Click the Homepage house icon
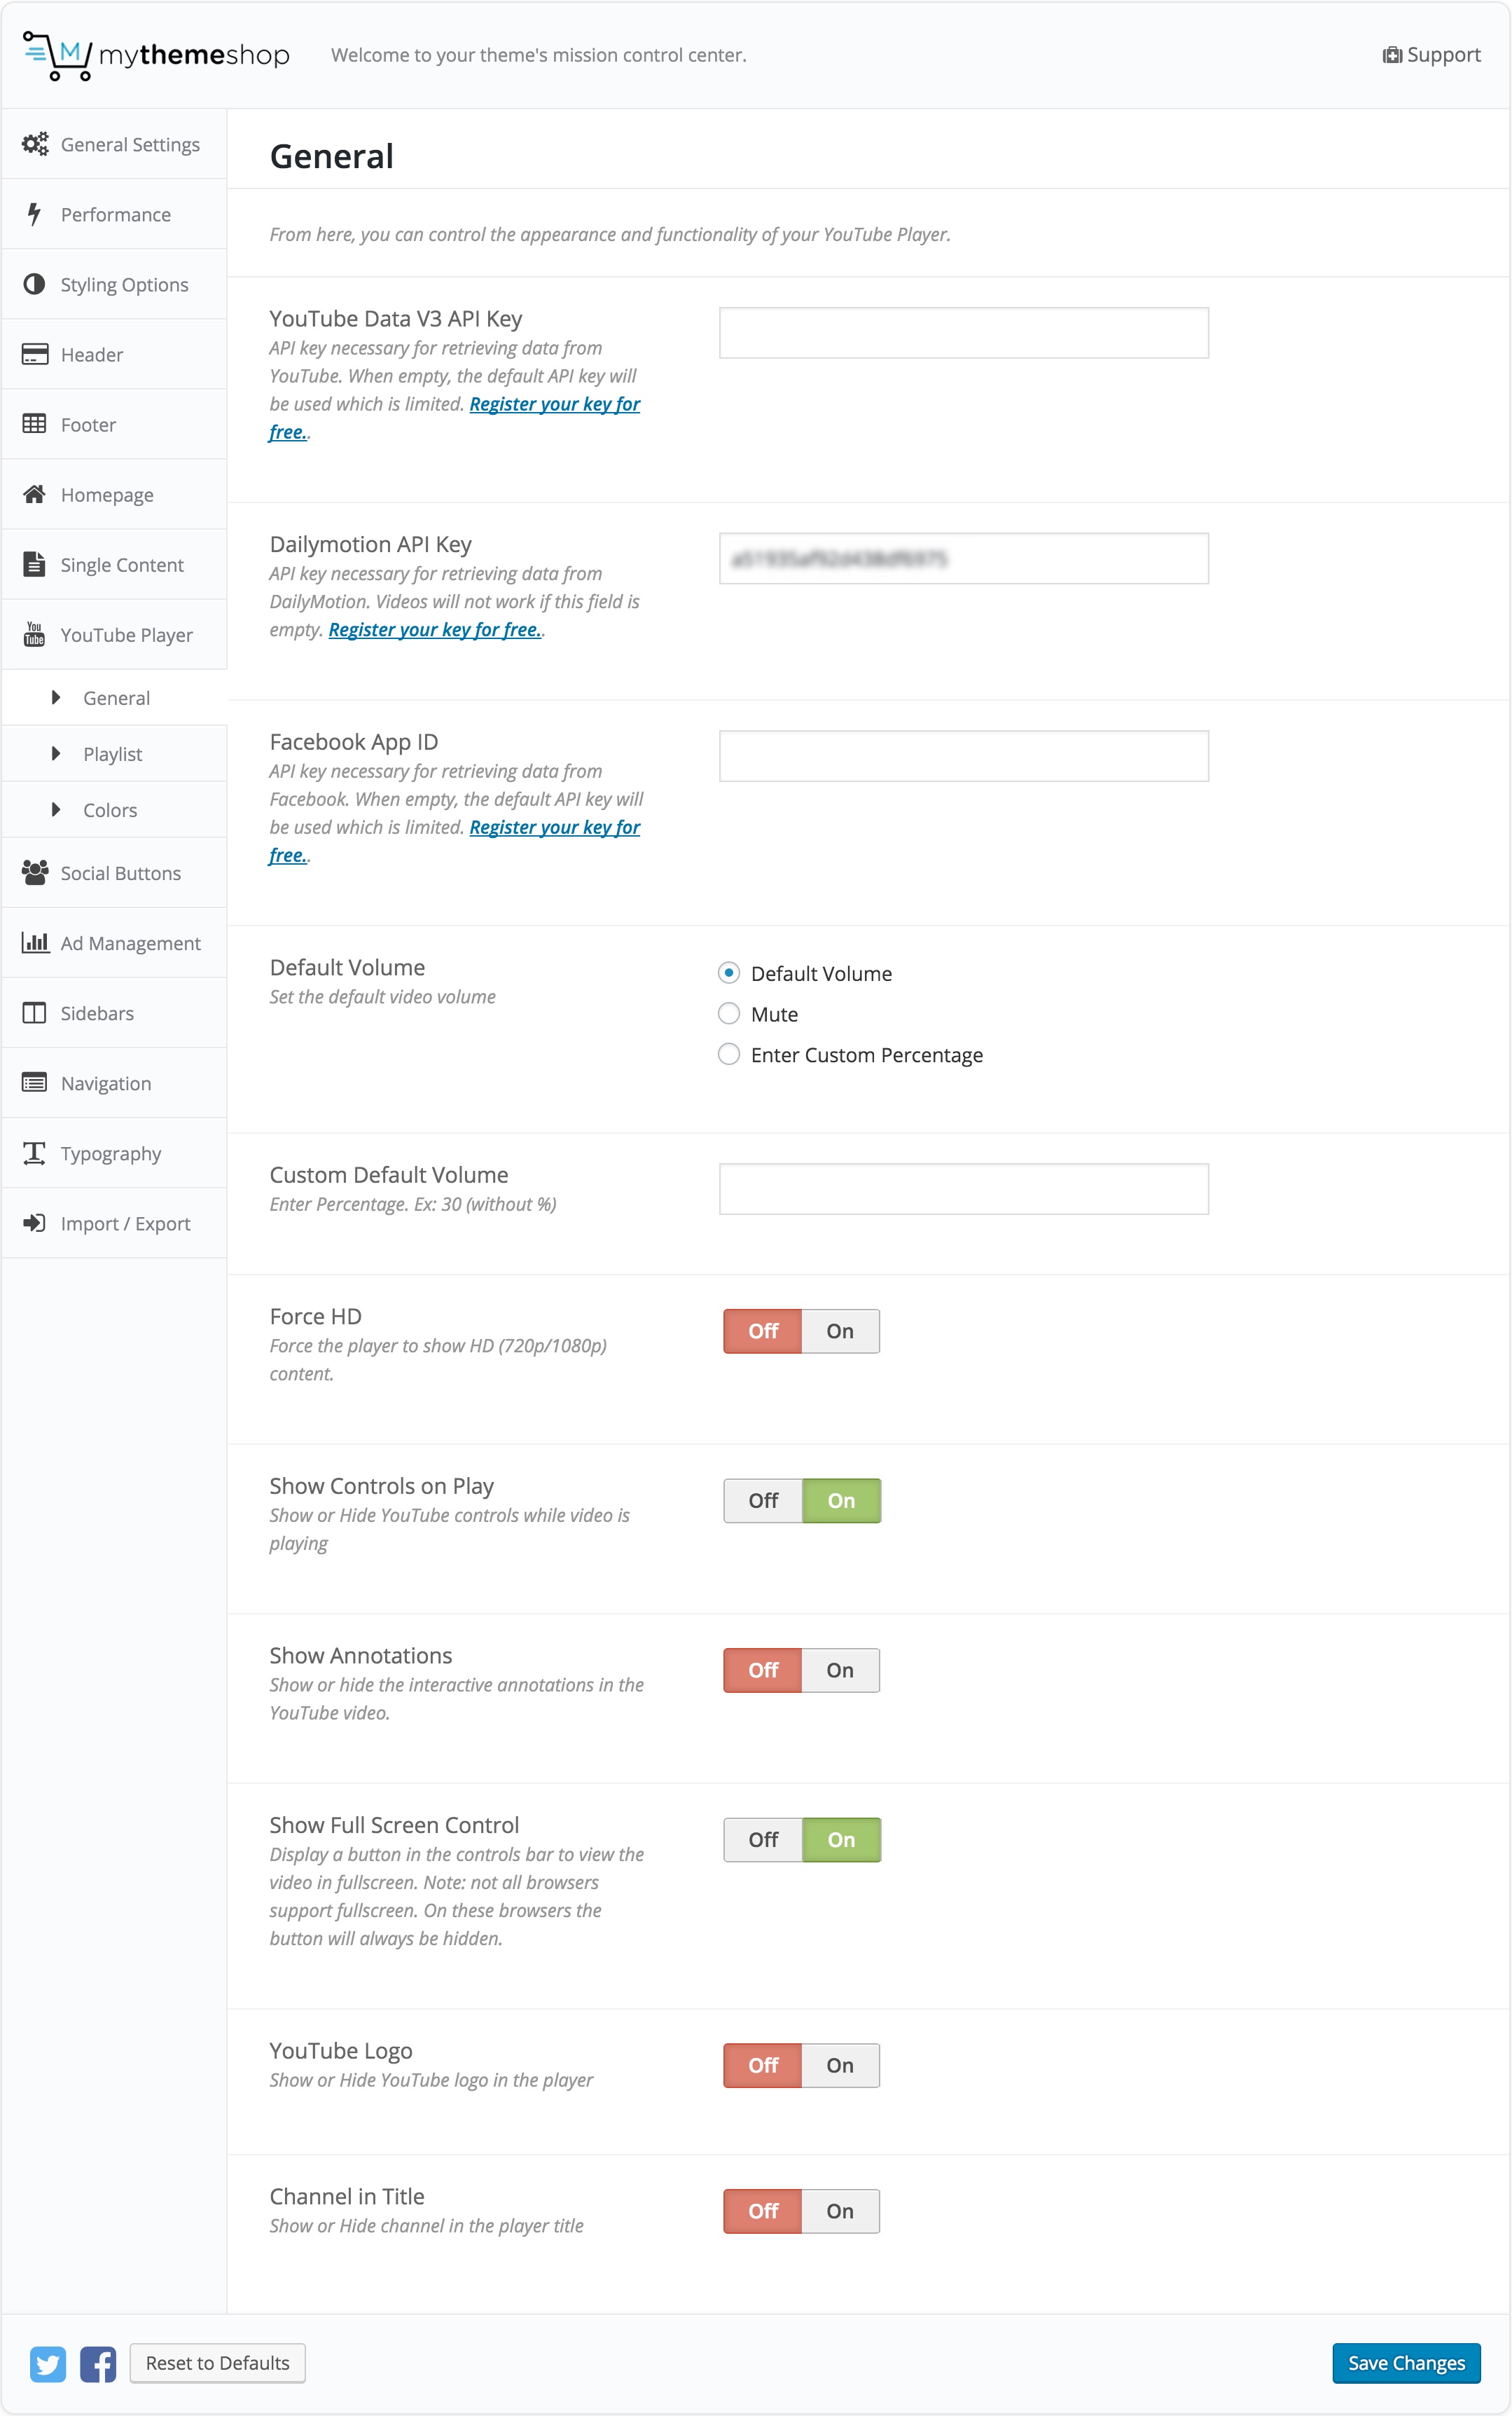1512x2416 pixels. (34, 494)
